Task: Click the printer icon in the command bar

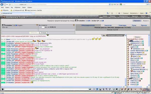Action: [119, 13]
